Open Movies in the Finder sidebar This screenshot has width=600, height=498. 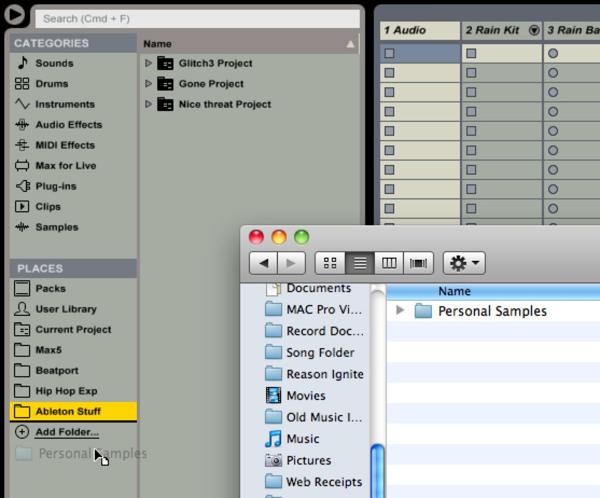coord(295,396)
